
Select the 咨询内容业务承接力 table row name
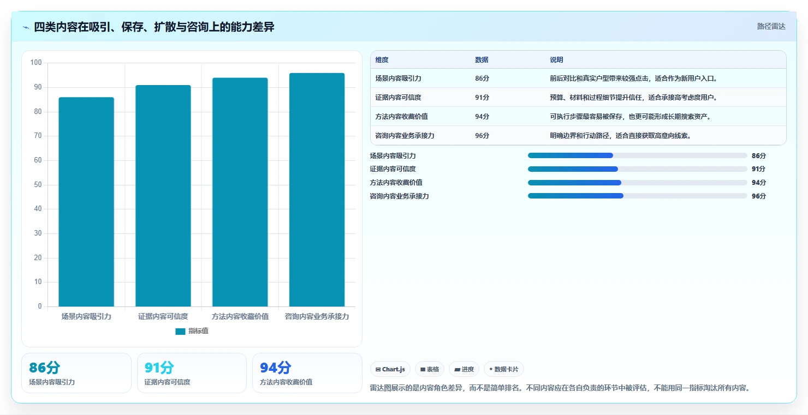pos(405,136)
